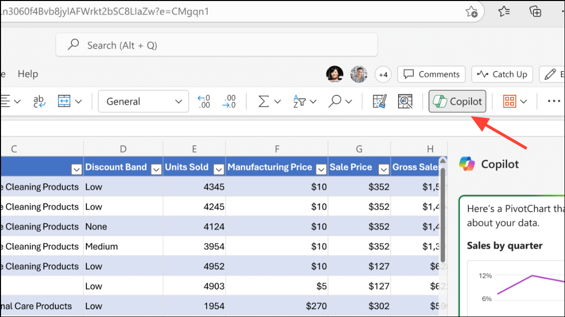Click the Wrap Text icon
Image resolution: width=565 pixels, height=317 pixels.
39,101
